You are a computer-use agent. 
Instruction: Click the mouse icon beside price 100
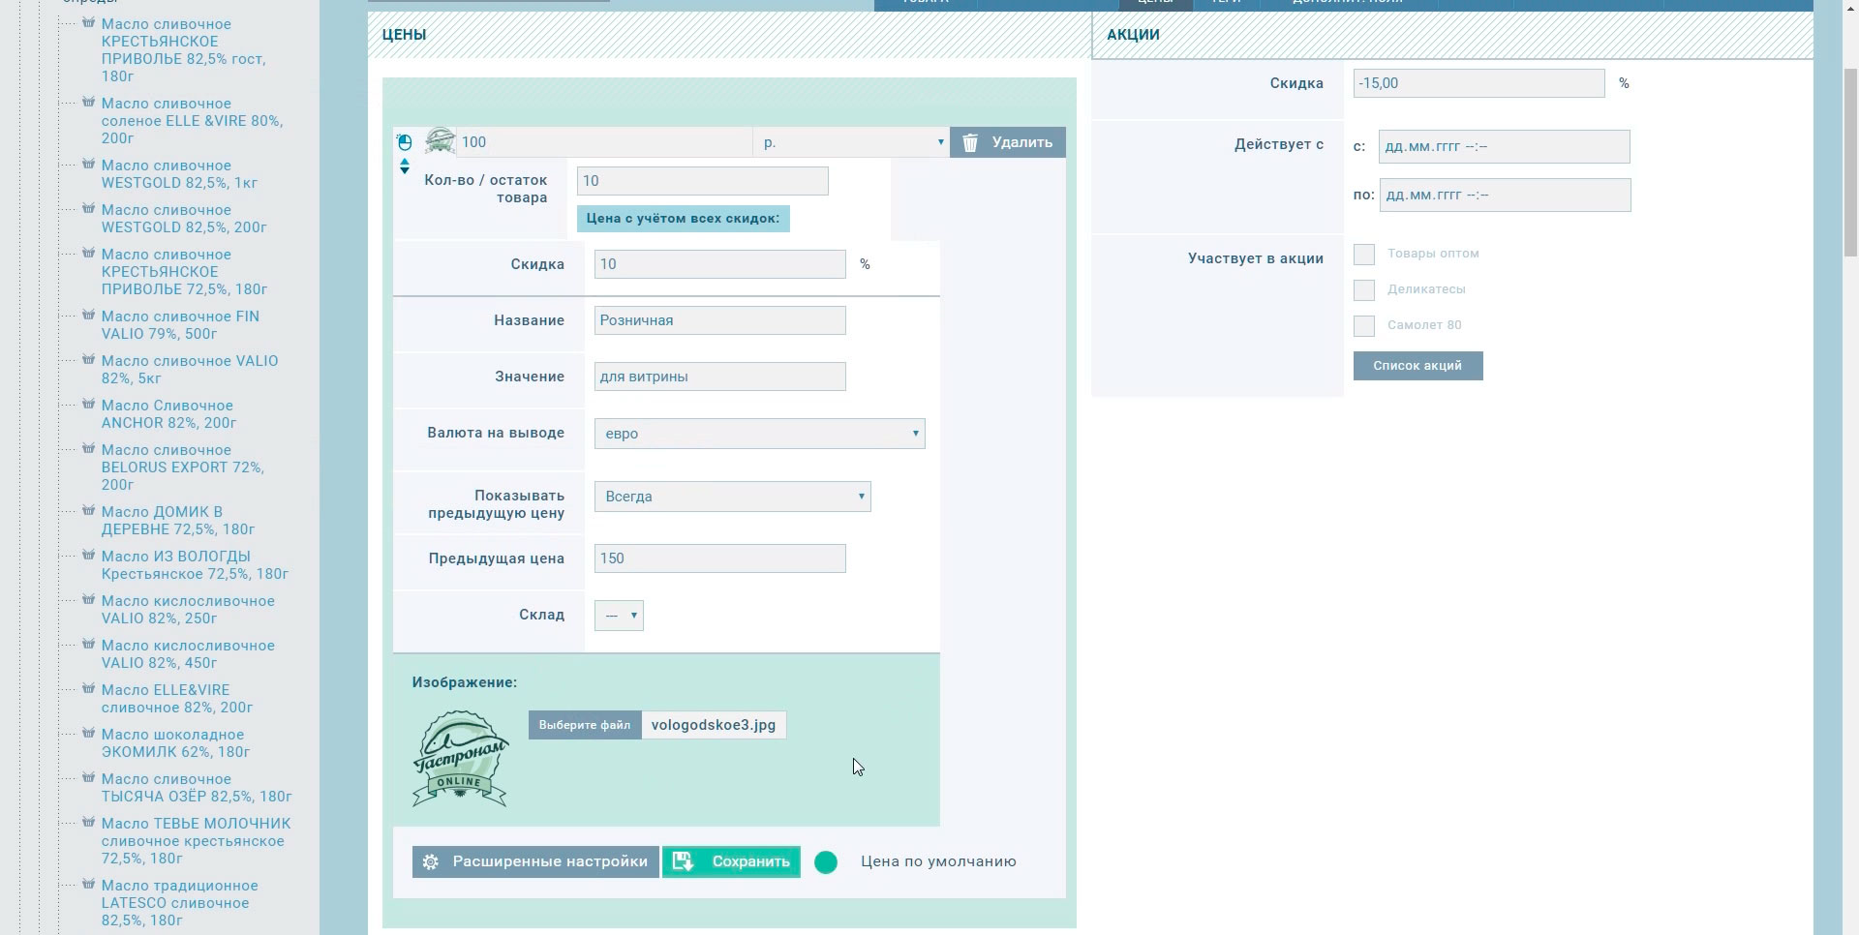click(x=405, y=142)
